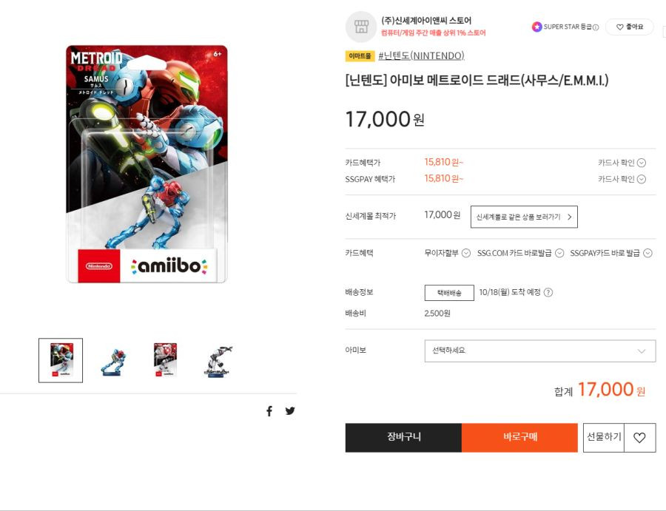Viewport: 666px width, 511px height.
Task: Share product on Twitter
Action: [290, 411]
